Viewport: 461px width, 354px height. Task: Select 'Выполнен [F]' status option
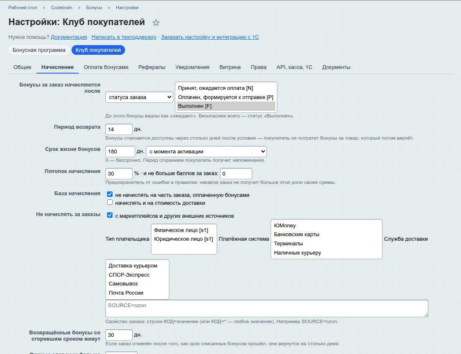point(226,106)
